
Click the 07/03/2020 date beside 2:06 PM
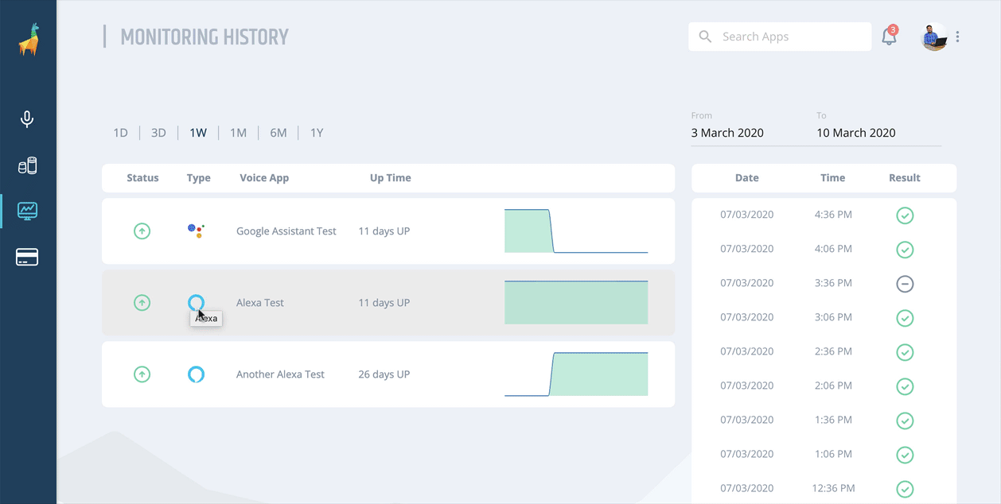pyautogui.click(x=747, y=386)
